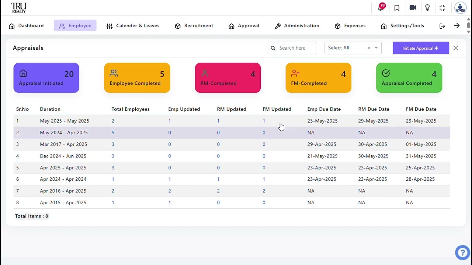Click the RM Due Date column header
The width and height of the screenshot is (472, 265).
[374, 109]
